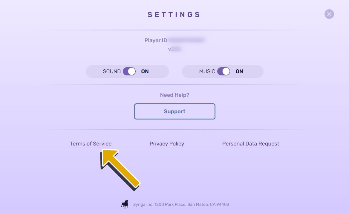Open the Personal Data Request link
Screen dimensions: 349x213
(x=251, y=144)
